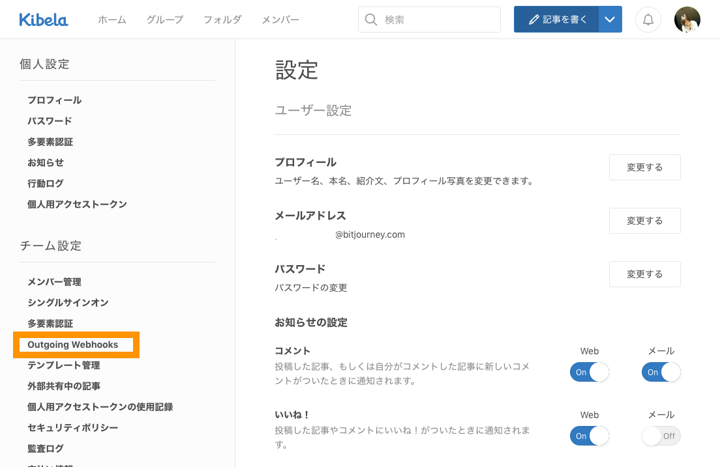This screenshot has height=467, width=720.
Task: Click 変更する button for プロフィール
Action: (644, 167)
